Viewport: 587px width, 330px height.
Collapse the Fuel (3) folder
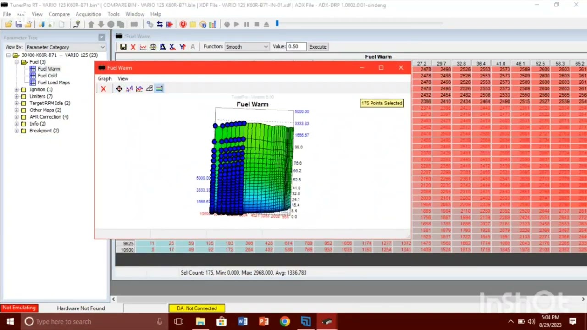point(17,62)
